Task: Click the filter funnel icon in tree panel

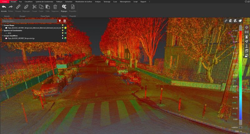Action: click(x=60, y=21)
